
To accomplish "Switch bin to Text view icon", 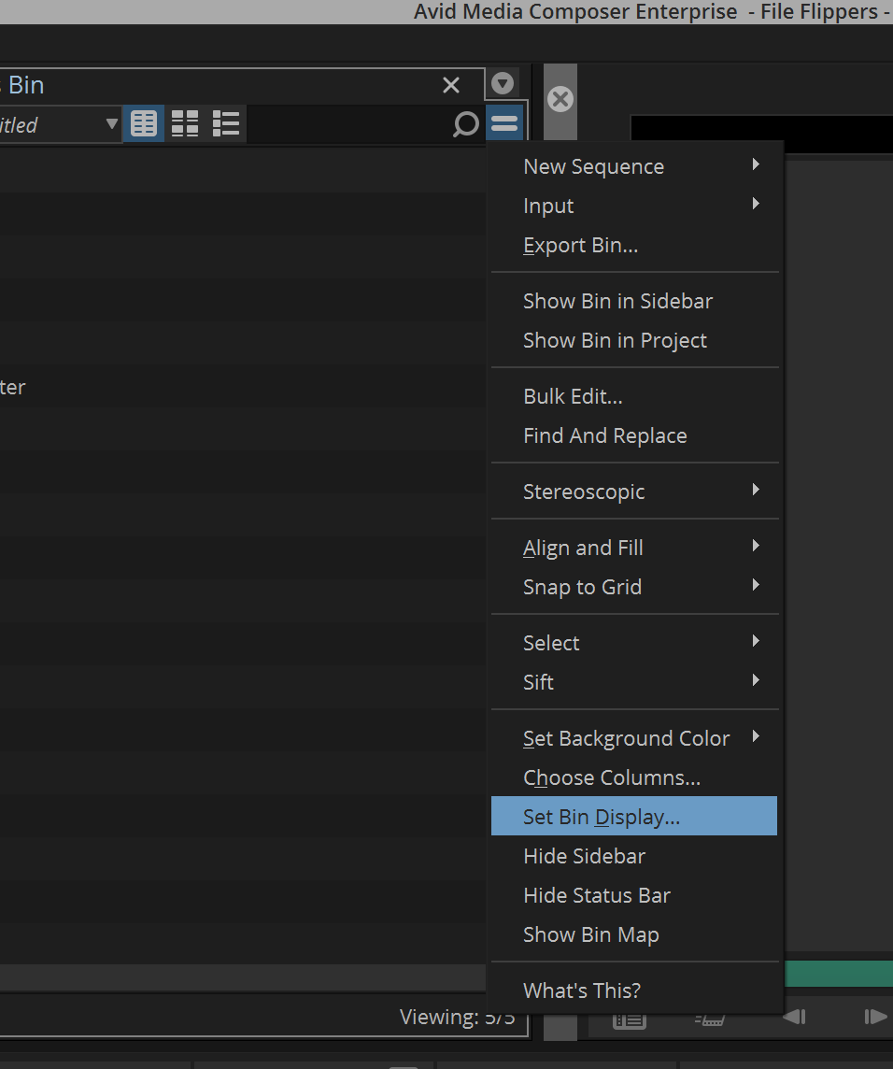I will coord(144,124).
